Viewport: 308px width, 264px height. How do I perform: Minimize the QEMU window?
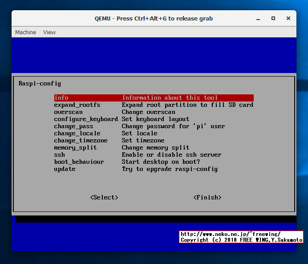click(x=258, y=18)
